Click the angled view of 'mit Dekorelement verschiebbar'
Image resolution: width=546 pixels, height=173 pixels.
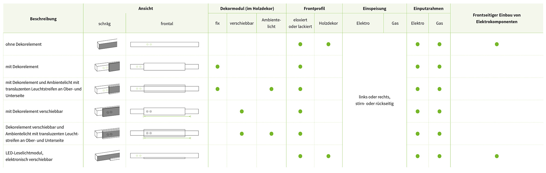coord(107,111)
